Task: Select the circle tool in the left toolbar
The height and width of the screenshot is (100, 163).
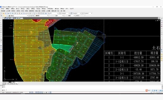Action: [x=1, y=25]
